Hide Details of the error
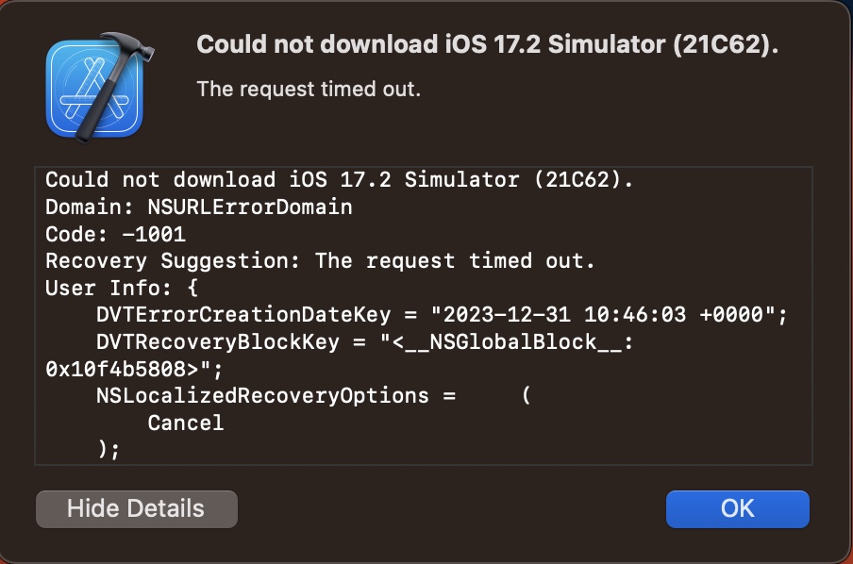853x564 pixels. coord(136,509)
